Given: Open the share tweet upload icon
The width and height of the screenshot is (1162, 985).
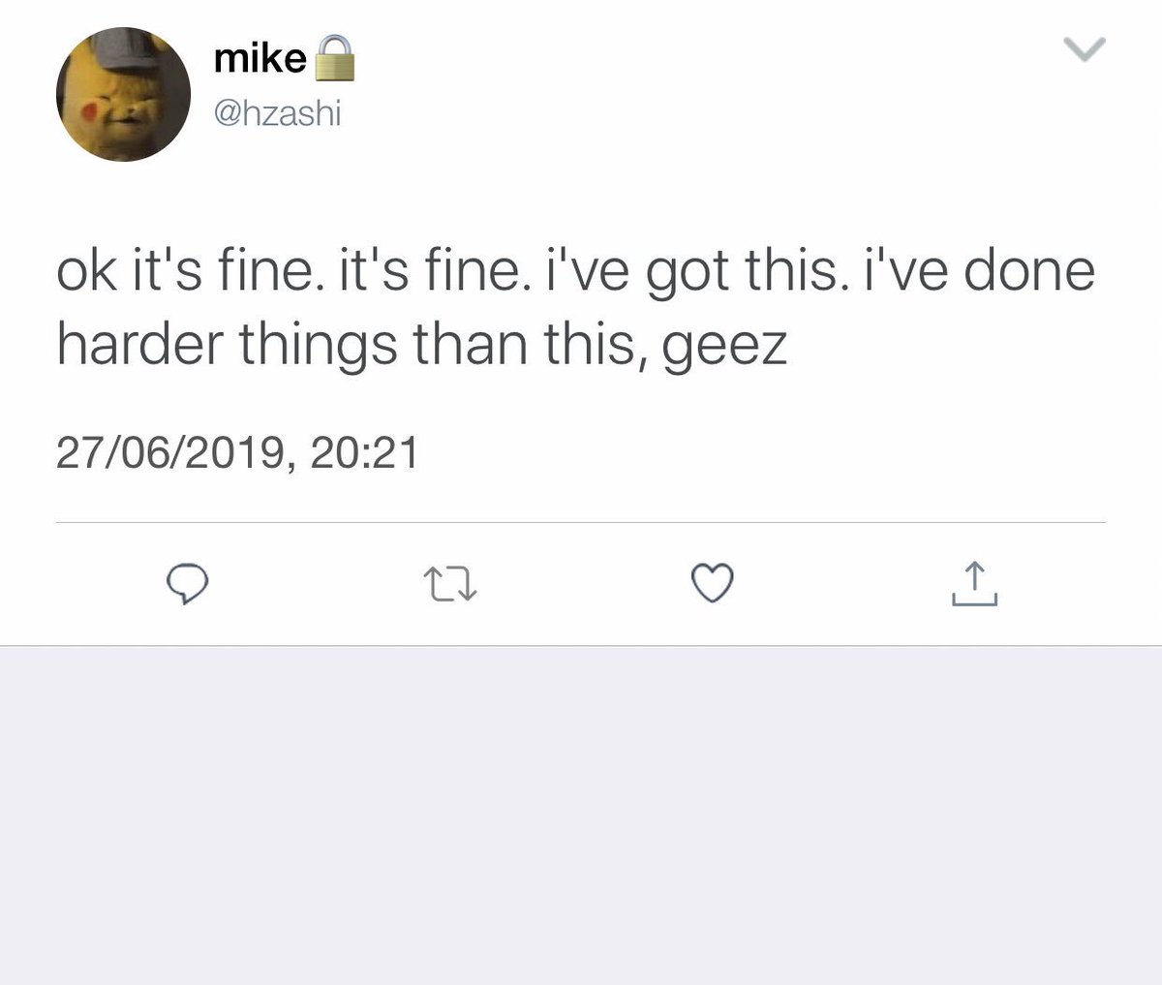Looking at the screenshot, I should 974,584.
